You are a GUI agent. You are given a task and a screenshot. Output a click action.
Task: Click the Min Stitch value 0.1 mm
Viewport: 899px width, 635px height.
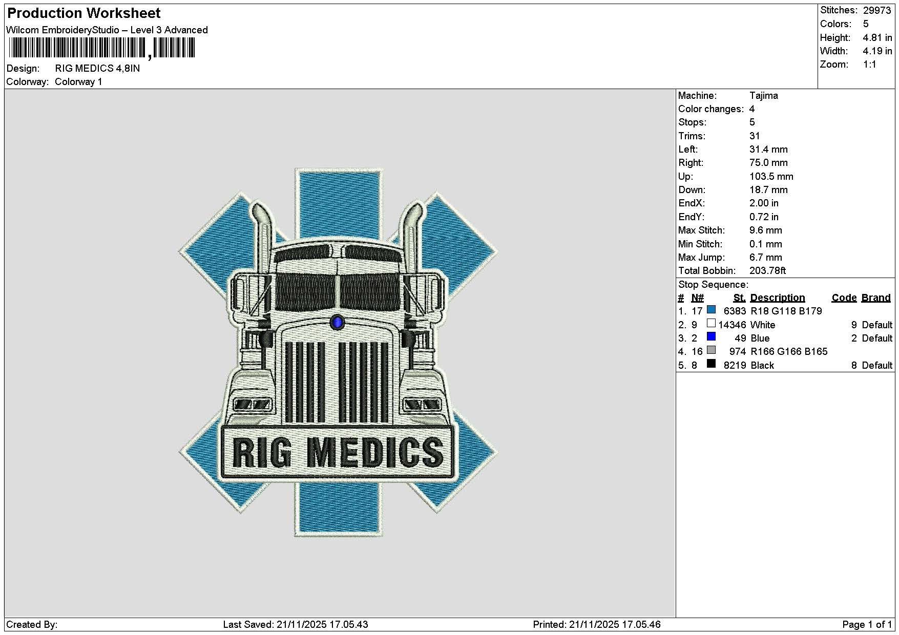766,244
